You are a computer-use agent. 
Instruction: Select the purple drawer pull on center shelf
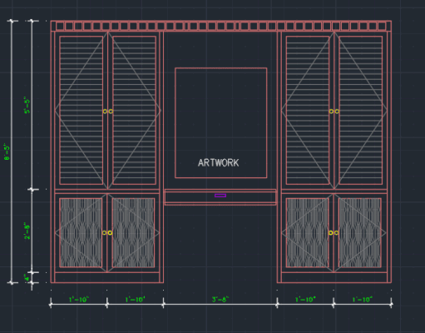pyautogui.click(x=220, y=196)
